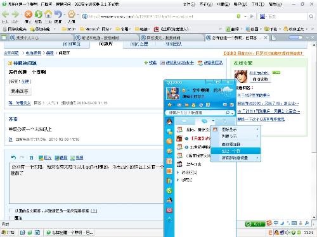
Task: Click the blue undo/restore tab arrow icon
Action: click(58, 14)
